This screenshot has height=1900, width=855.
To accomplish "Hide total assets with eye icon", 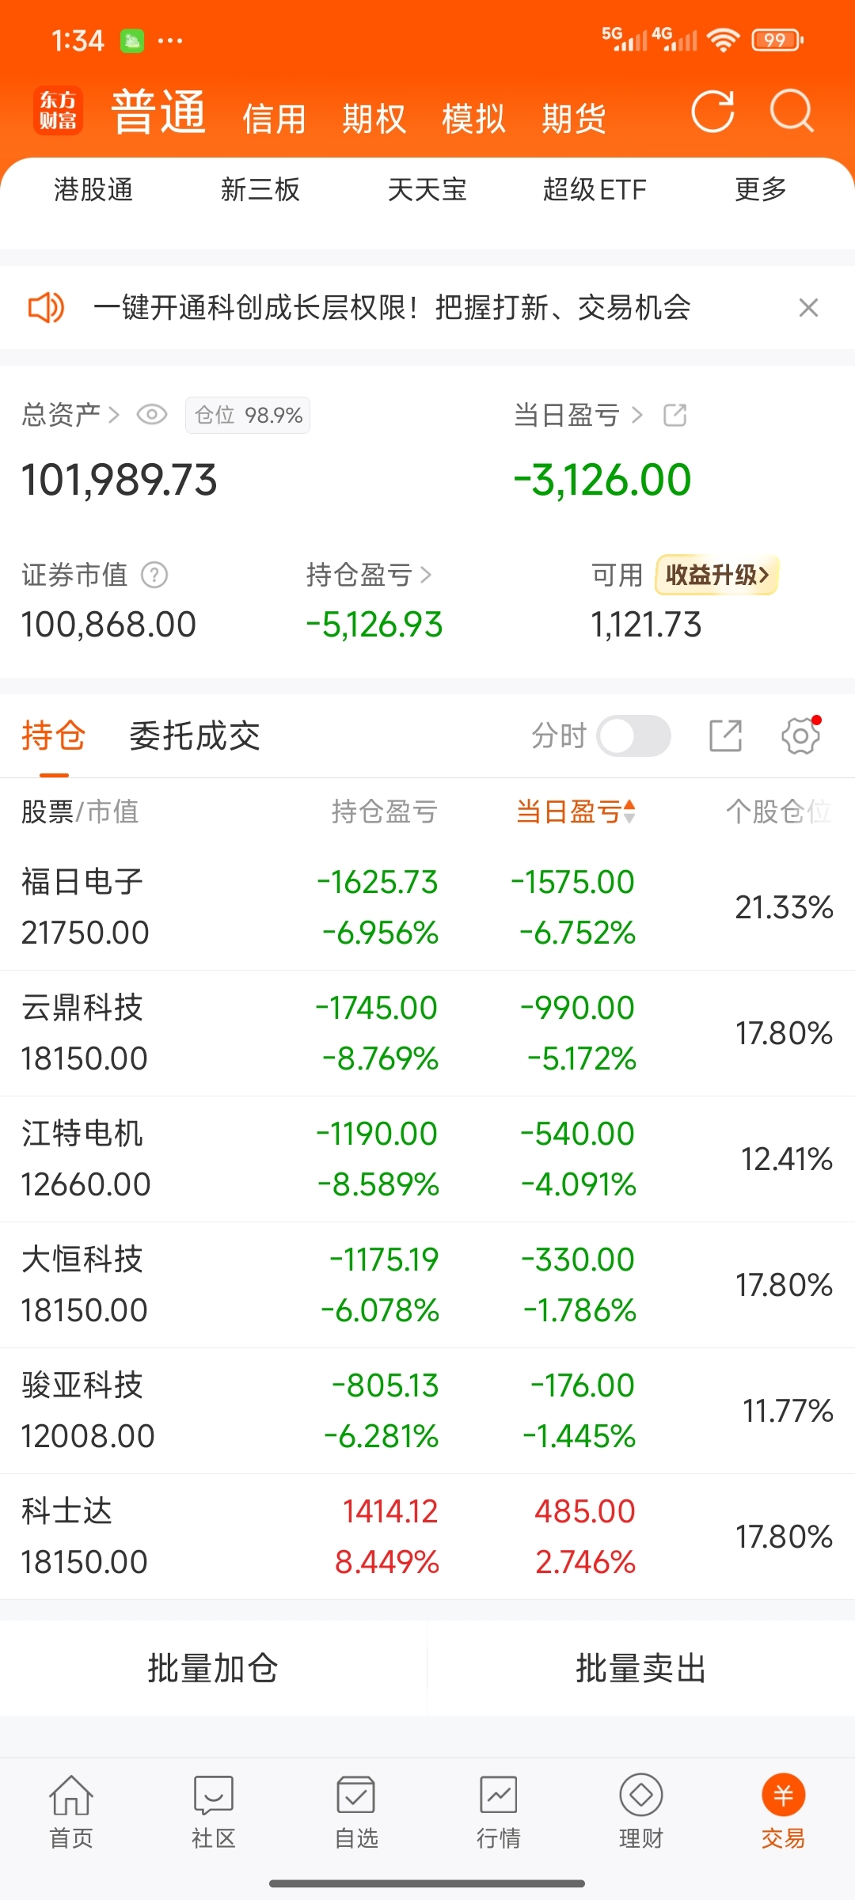I will point(152,415).
